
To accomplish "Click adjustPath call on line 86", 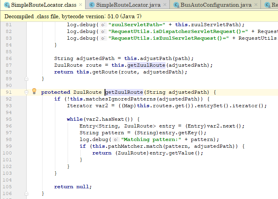I will pyautogui.click(x=156, y=58).
